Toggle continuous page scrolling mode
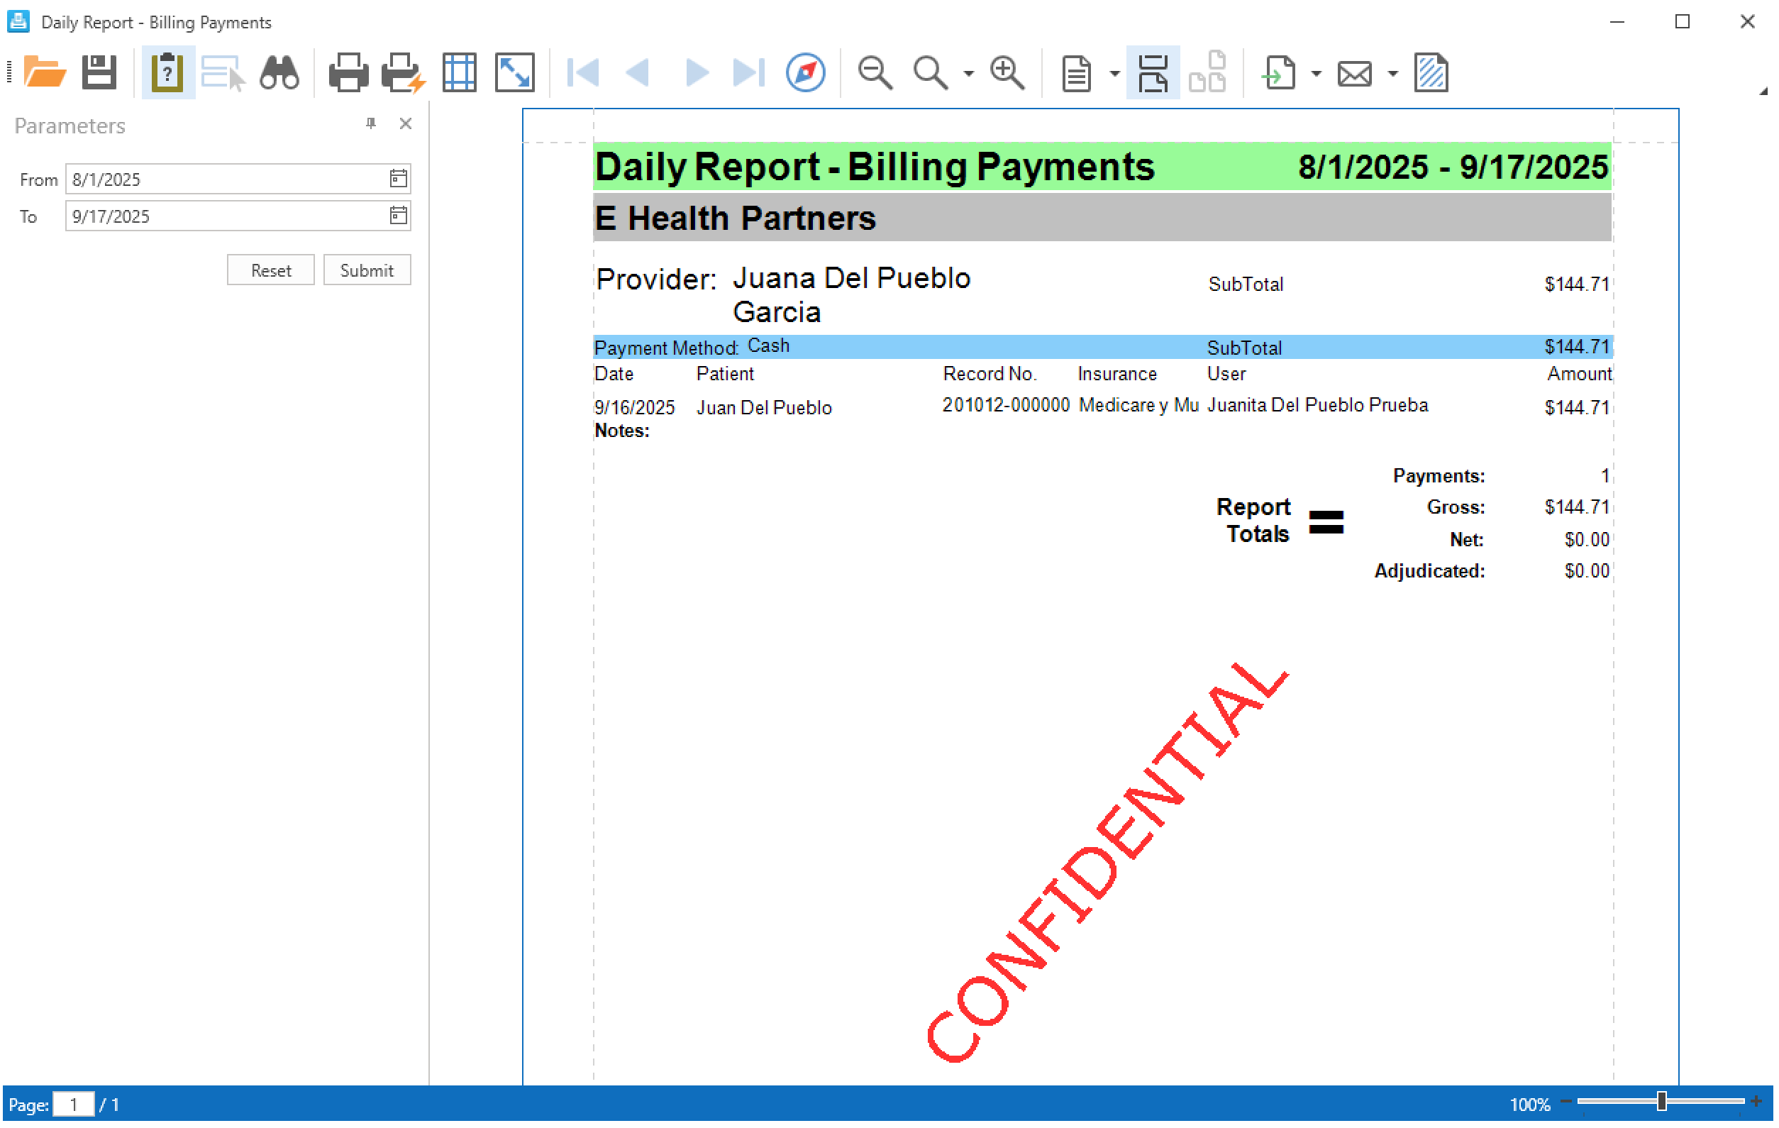The height and width of the screenshot is (1128, 1779). 1153,72
